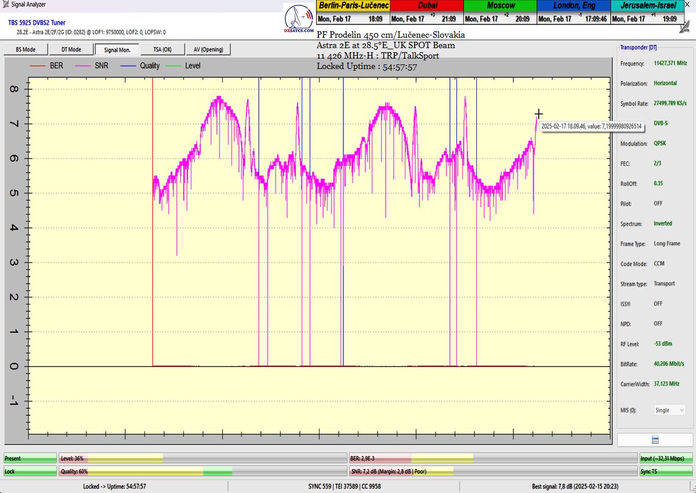Click the Signal Analyzer window title icon
Viewport: 696px width, 493px height.
(6, 5)
